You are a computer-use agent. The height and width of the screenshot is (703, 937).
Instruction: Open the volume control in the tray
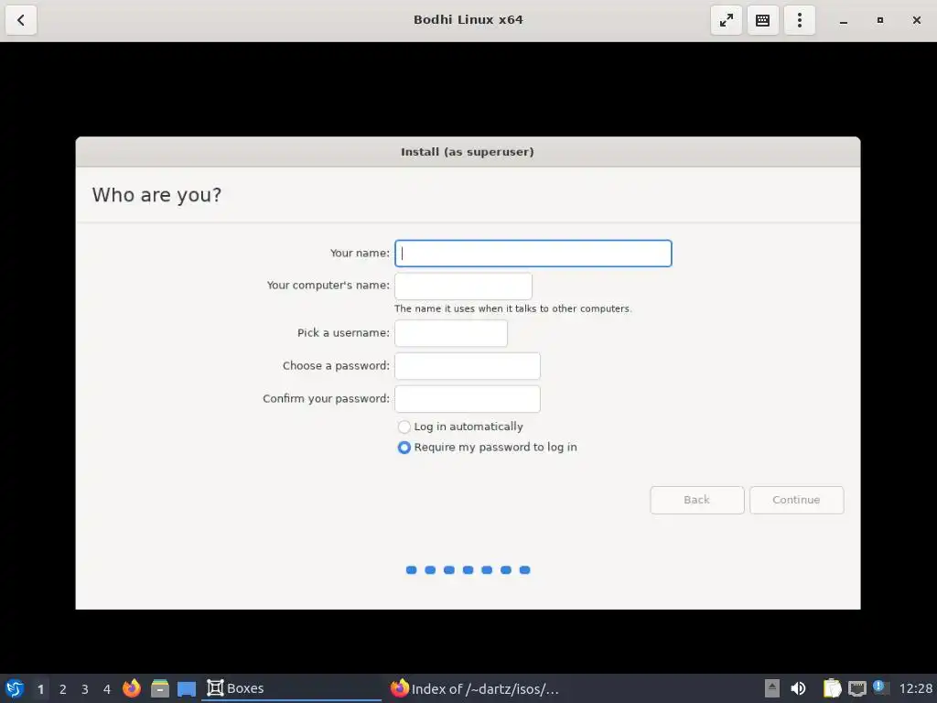pos(798,688)
